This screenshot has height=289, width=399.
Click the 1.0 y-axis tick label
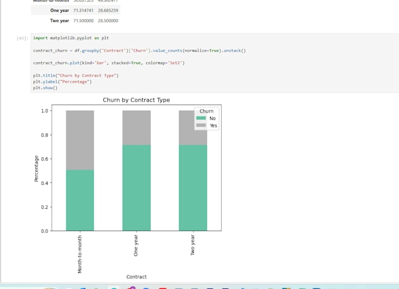coord(45,111)
